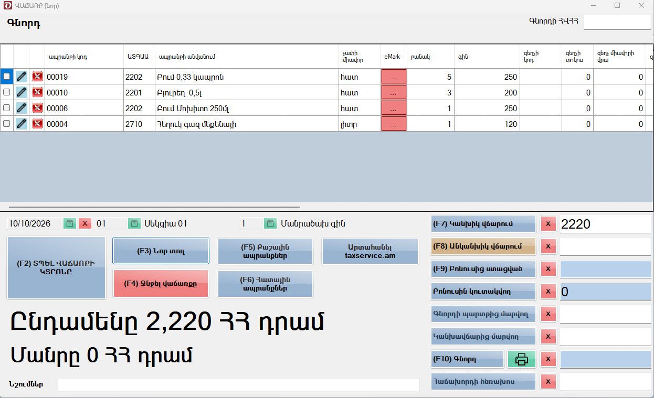Viewport: 654px width, 398px height.
Task: Focus the Նշումներ notes field
Action: point(239,384)
